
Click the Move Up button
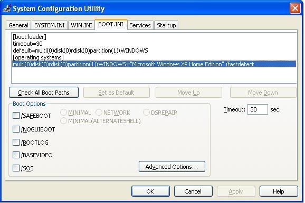pyautogui.click(x=189, y=93)
